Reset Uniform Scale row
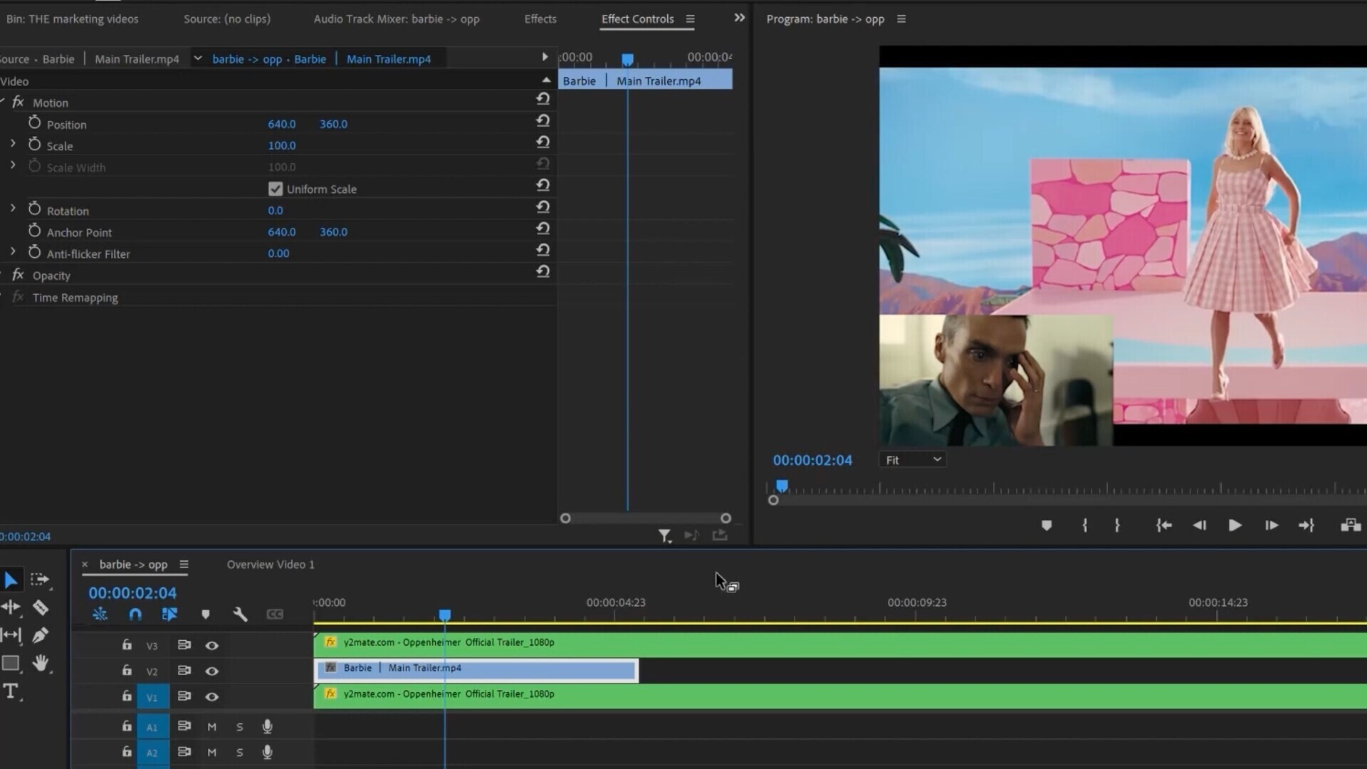The height and width of the screenshot is (769, 1367). click(x=543, y=185)
